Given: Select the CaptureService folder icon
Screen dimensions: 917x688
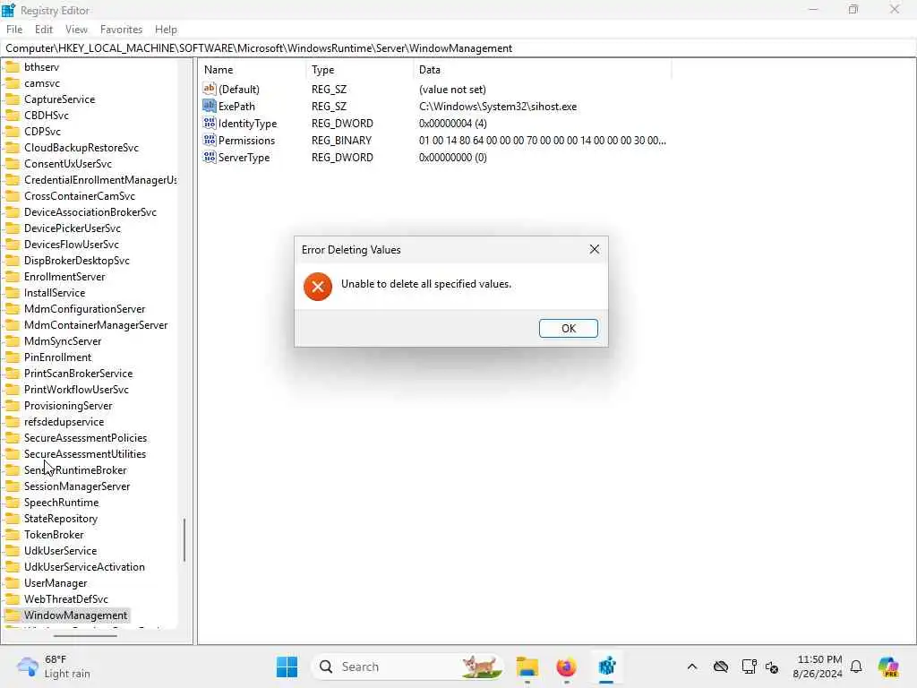Looking at the screenshot, I should (x=13, y=99).
